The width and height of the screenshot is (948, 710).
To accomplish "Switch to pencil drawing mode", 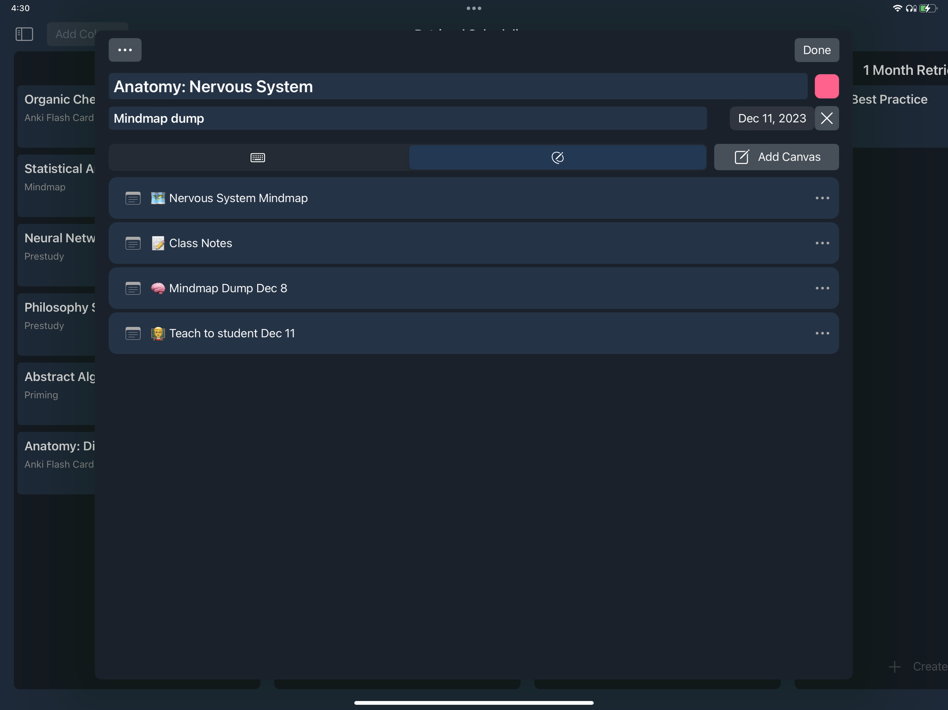I will tap(557, 157).
